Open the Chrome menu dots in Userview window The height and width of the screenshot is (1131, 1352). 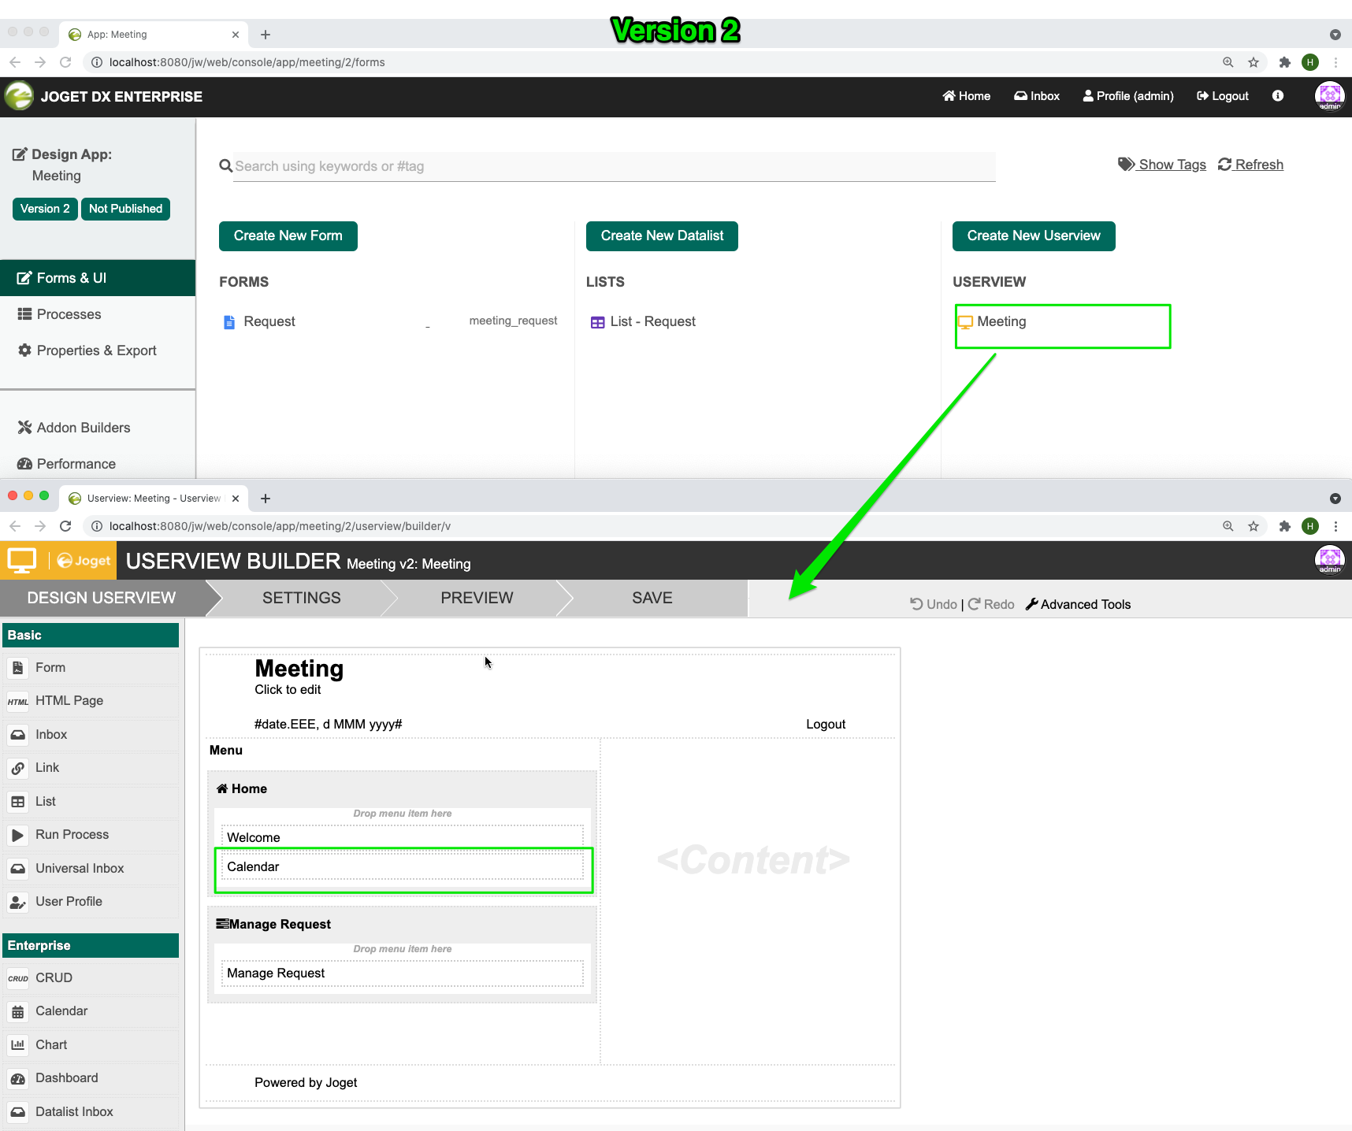[x=1335, y=526]
